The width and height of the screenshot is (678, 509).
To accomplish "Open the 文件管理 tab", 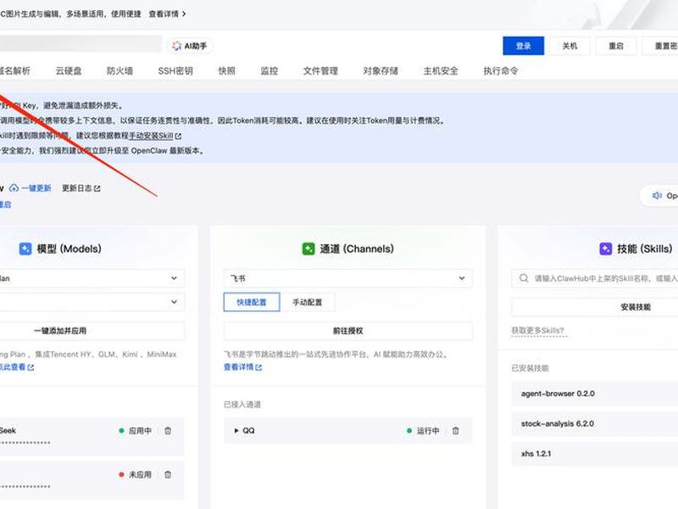I will coord(320,70).
